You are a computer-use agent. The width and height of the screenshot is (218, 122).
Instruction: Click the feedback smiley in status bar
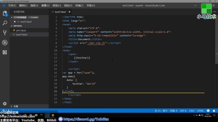(208, 111)
